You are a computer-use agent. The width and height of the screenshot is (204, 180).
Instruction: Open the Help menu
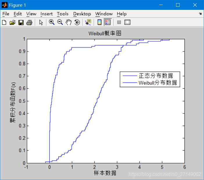tap(122, 14)
